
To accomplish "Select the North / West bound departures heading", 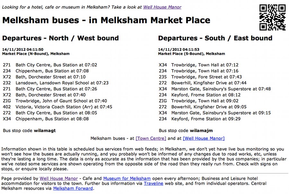I will tap(60, 38).
